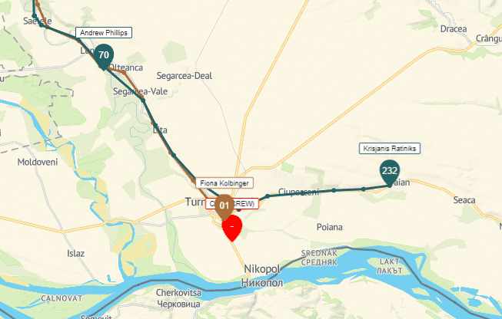The image size is (502, 319).
Task: Click the Seaca town label
Action: coord(464,200)
